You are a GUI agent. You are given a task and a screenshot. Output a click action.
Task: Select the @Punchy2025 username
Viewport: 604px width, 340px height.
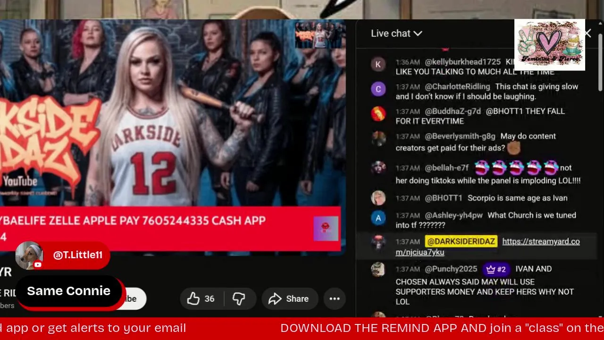coord(451,269)
